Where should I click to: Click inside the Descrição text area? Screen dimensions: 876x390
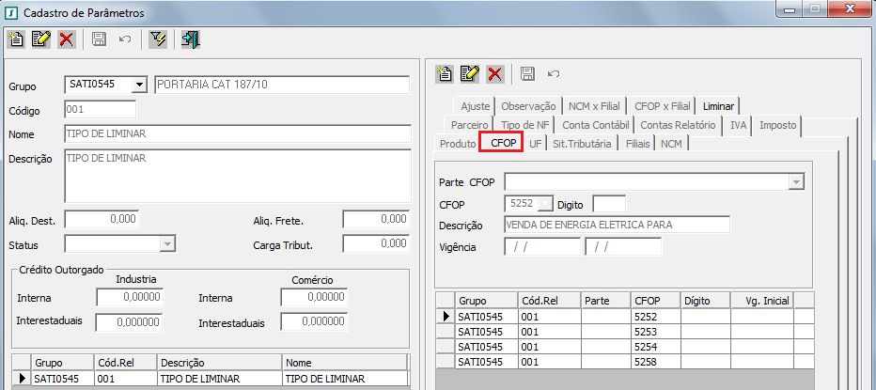[238, 176]
